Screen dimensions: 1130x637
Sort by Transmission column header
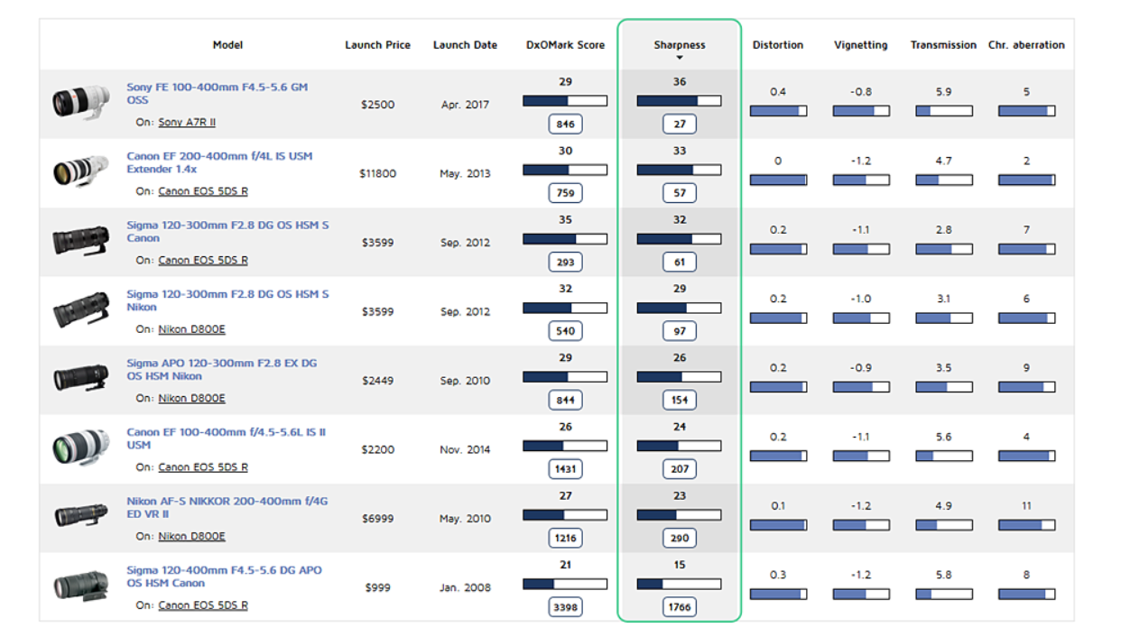[x=943, y=45]
